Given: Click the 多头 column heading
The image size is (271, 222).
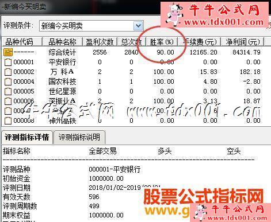Looking at the screenshot, I should tap(165, 151).
